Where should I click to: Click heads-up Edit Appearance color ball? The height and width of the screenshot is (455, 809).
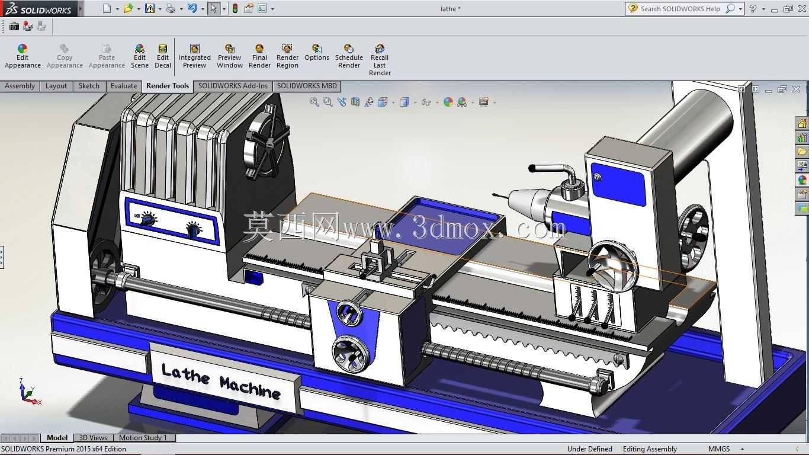[448, 102]
